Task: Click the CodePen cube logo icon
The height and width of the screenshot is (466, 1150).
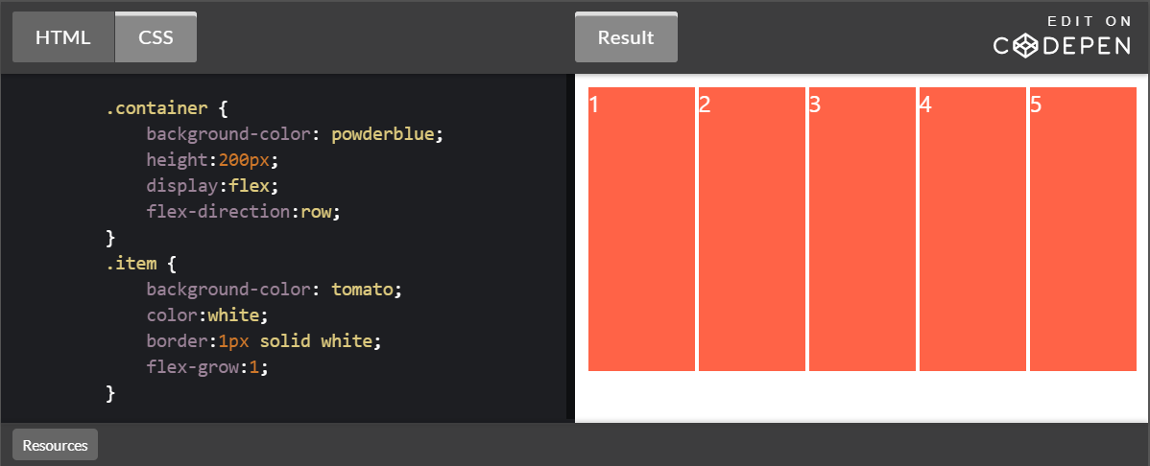Action: (1027, 45)
